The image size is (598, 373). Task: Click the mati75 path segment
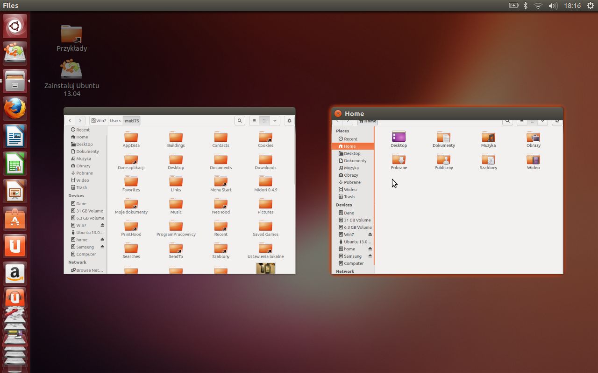point(132,120)
